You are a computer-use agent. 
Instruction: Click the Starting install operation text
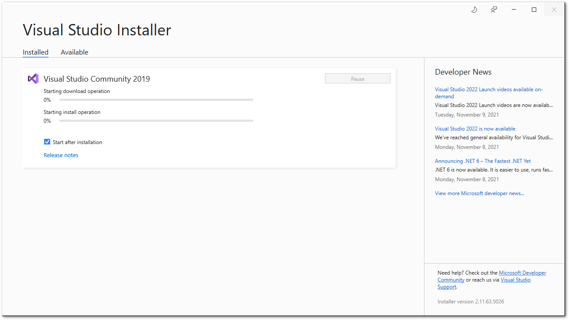pos(72,112)
